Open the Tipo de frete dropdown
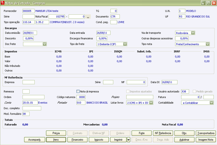The image size is (217, 145). 125,44
